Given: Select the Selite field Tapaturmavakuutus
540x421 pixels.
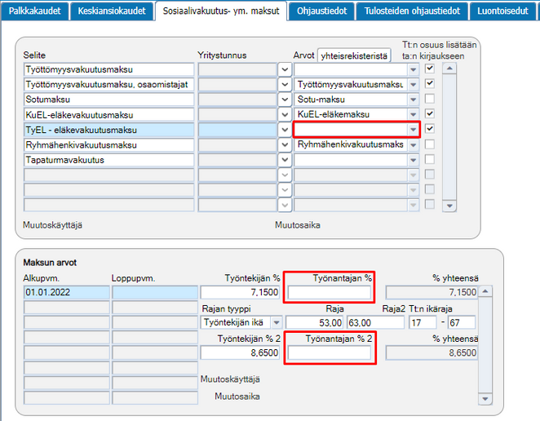Looking at the screenshot, I should tap(108, 160).
